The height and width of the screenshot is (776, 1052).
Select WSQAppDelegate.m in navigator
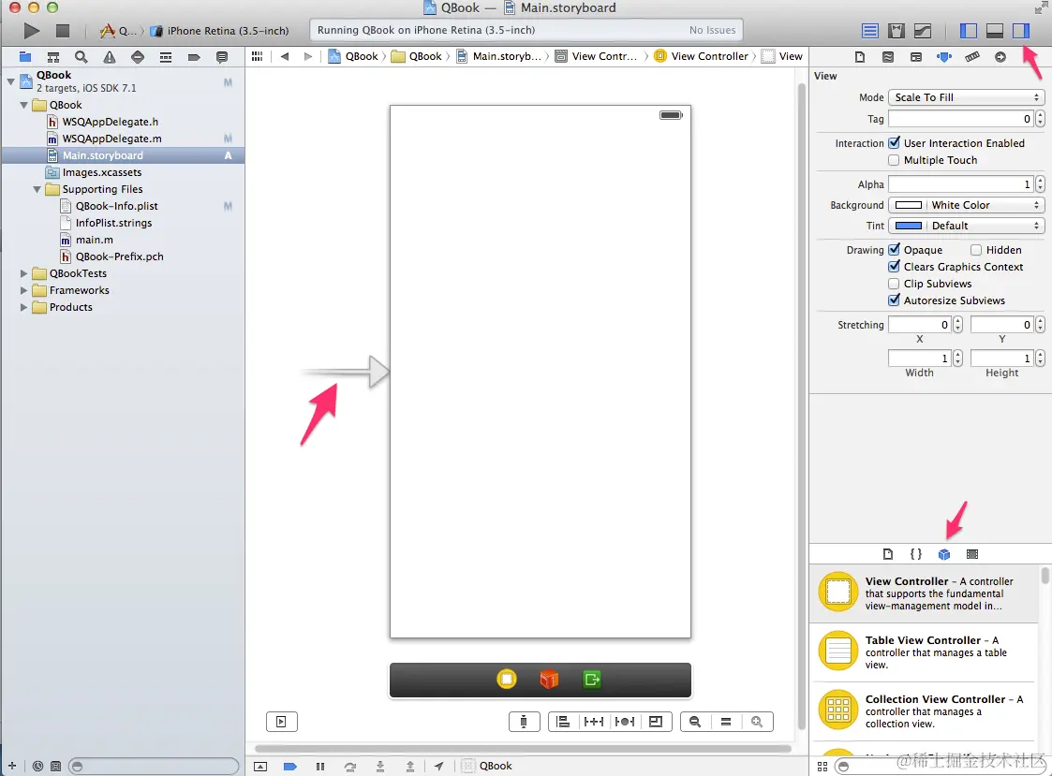click(112, 139)
